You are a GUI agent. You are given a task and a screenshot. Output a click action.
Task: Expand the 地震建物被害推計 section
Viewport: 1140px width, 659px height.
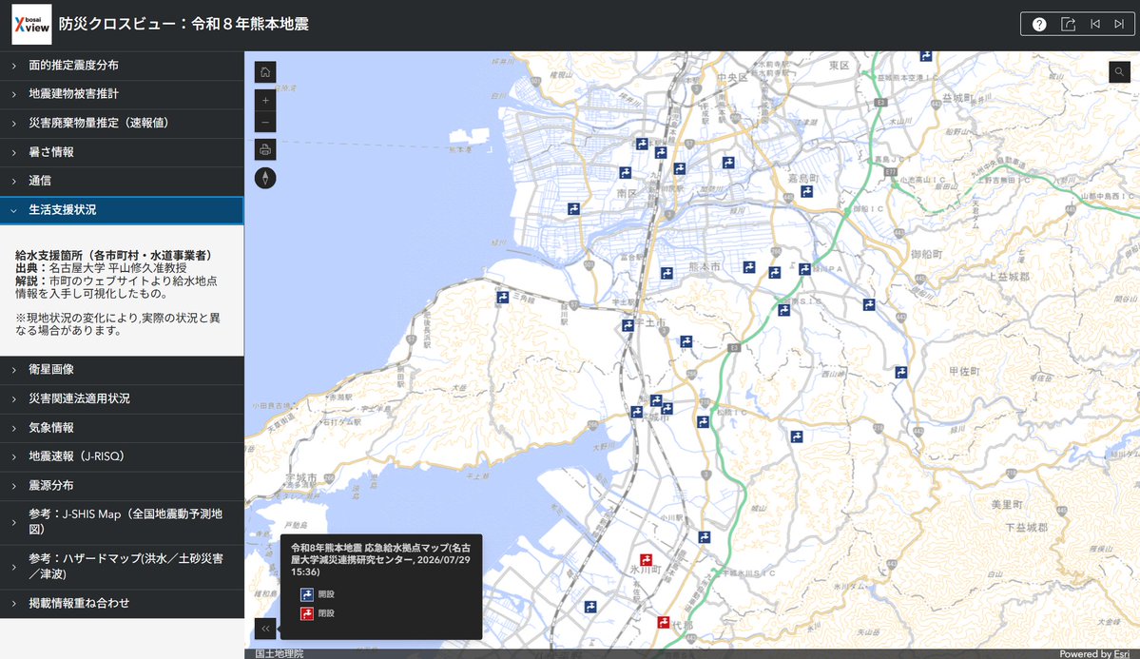pos(122,94)
